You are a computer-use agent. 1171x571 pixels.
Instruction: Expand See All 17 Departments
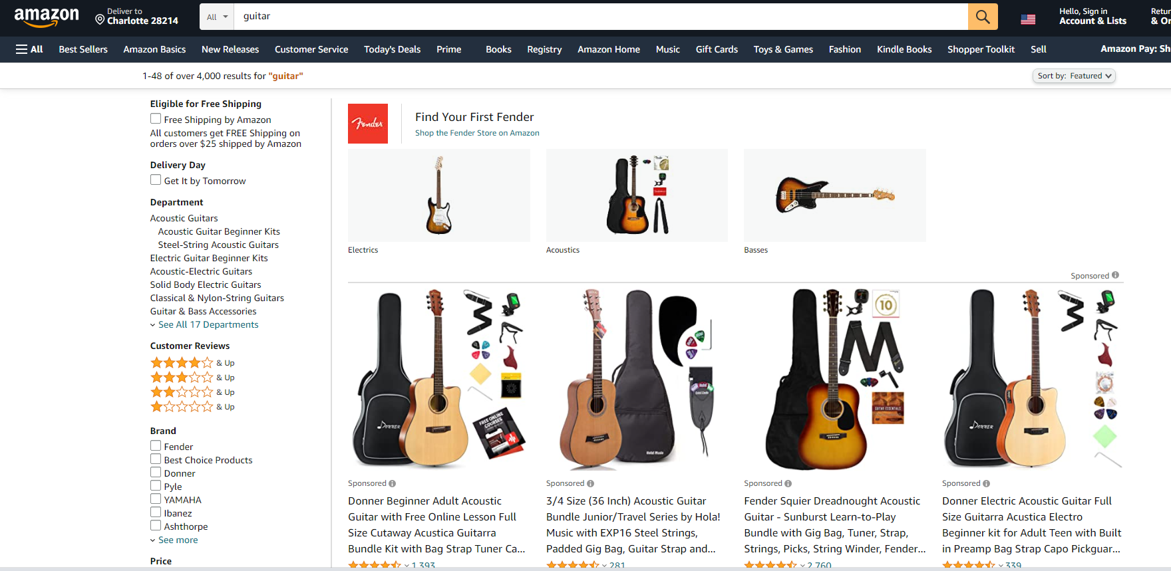click(208, 324)
